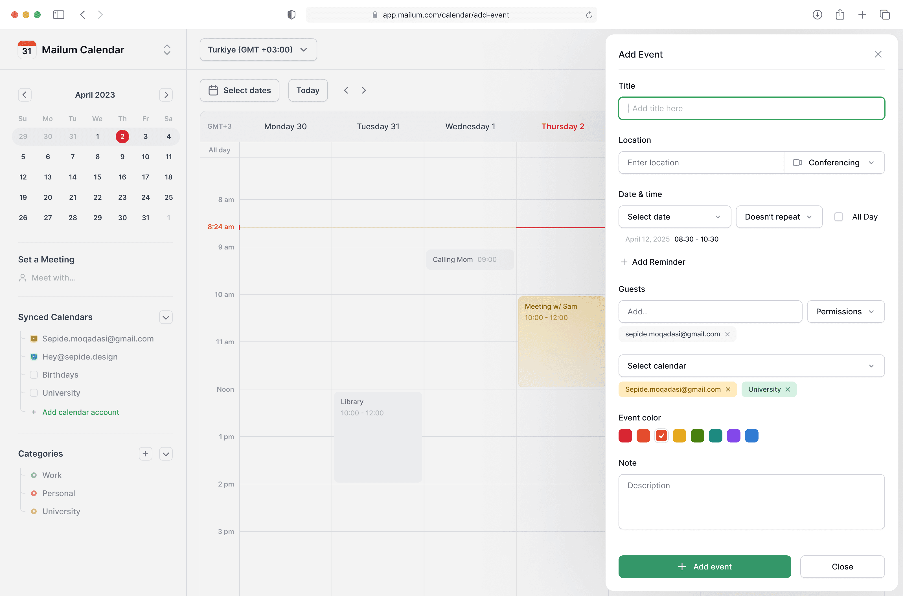903x596 pixels.
Task: Click the plus icon to add a category
Action: [145, 453]
